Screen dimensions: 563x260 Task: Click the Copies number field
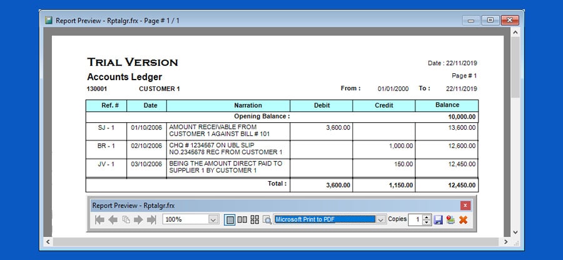pos(415,219)
